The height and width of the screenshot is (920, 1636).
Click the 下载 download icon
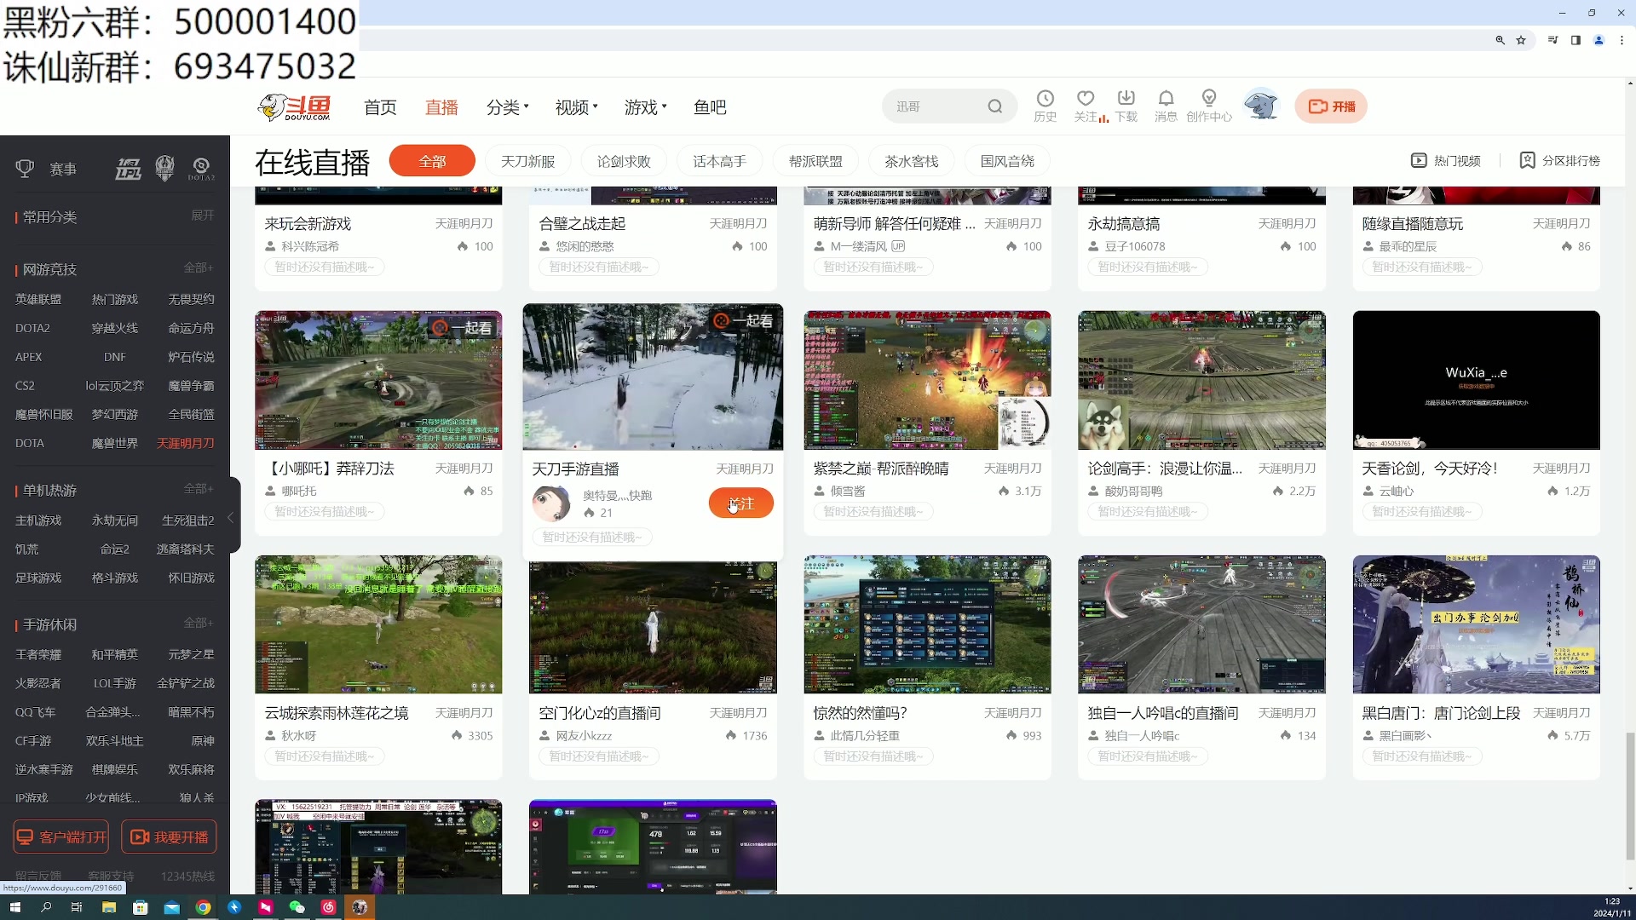coord(1126,105)
